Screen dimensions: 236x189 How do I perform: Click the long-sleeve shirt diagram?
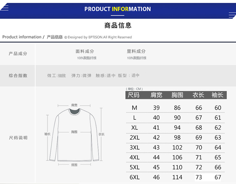click(x=74, y=135)
